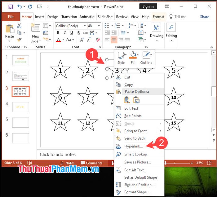Expand the Numbering dropdown arrow
Image resolution: width=217 pixels, height=197 pixels.
pos(123,26)
